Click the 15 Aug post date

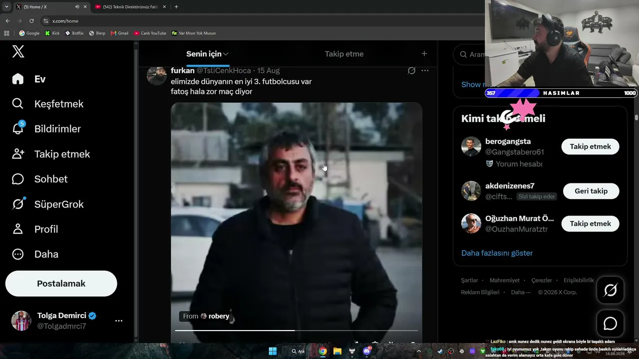268,71
